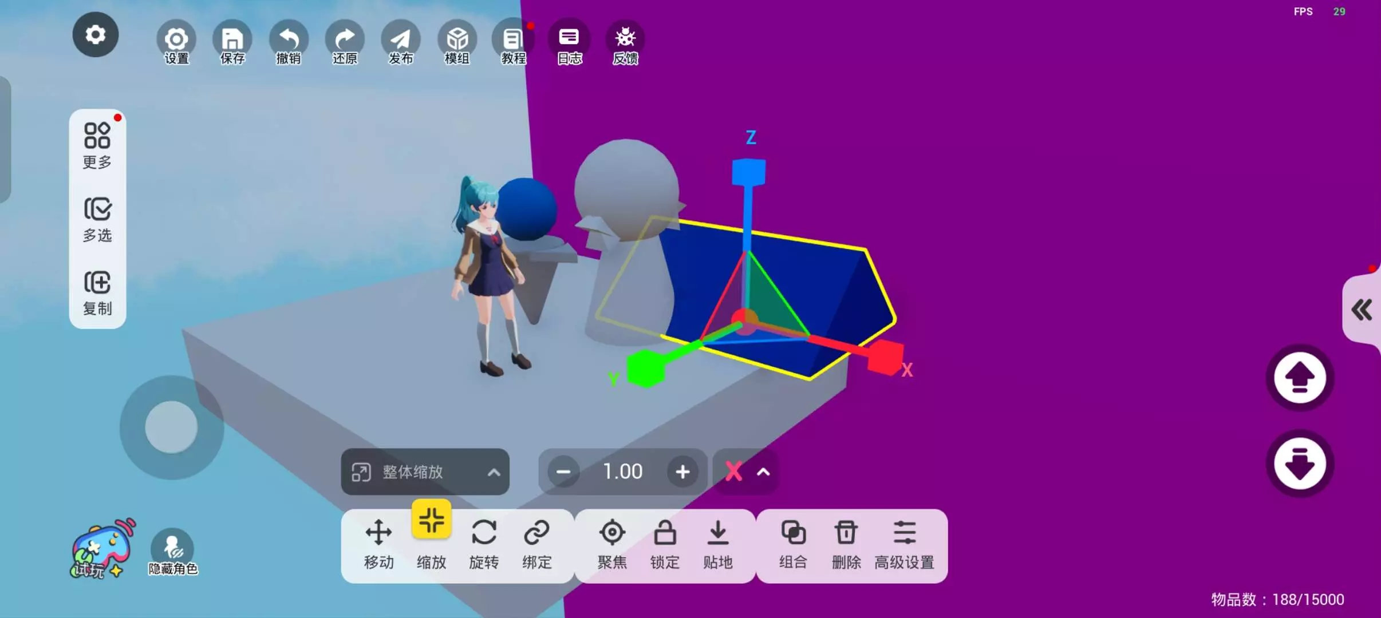Click the blue Z axis gizmo handle
1381x618 pixels.
(748, 172)
